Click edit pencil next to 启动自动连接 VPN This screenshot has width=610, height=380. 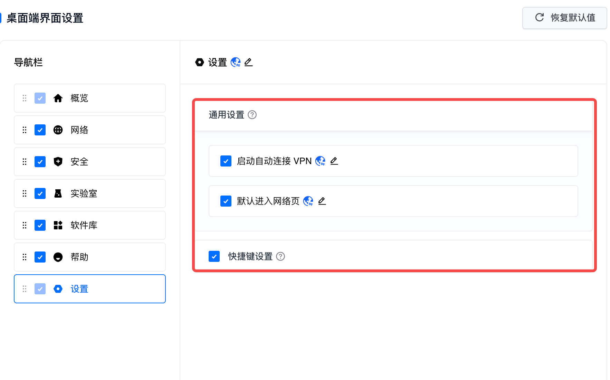(334, 161)
